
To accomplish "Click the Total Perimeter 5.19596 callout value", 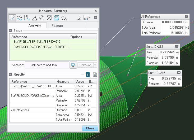I will (x=177, y=33).
